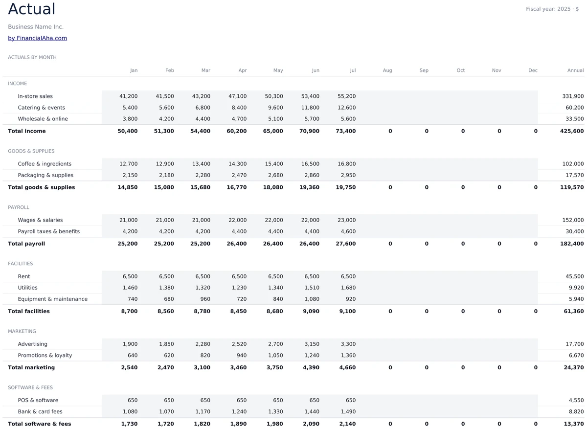Click the Fiscal year: 2025 · $ text
587x429 pixels.
[552, 9]
